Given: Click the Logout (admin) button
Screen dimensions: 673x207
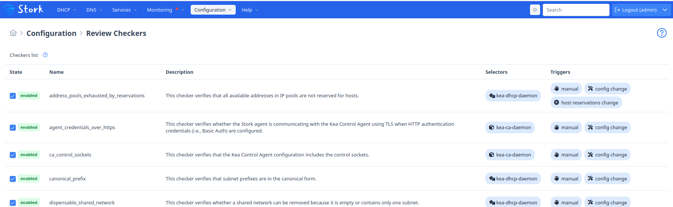Looking at the screenshot, I should coord(636,10).
